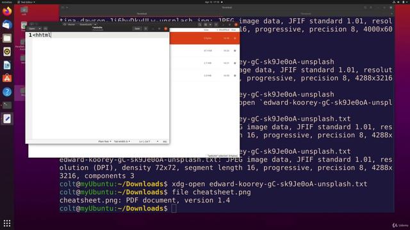
Task: Open the Terminal hamburger menu
Action: pos(371,8)
